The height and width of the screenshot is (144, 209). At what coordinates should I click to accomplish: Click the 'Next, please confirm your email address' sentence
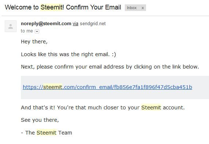click(110, 67)
